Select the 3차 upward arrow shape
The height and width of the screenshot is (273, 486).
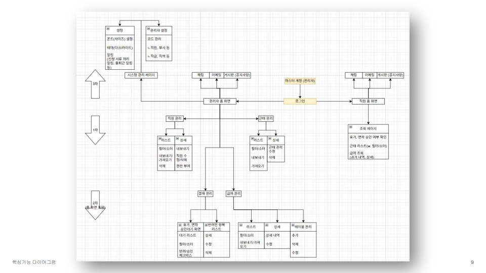[x=95, y=84]
